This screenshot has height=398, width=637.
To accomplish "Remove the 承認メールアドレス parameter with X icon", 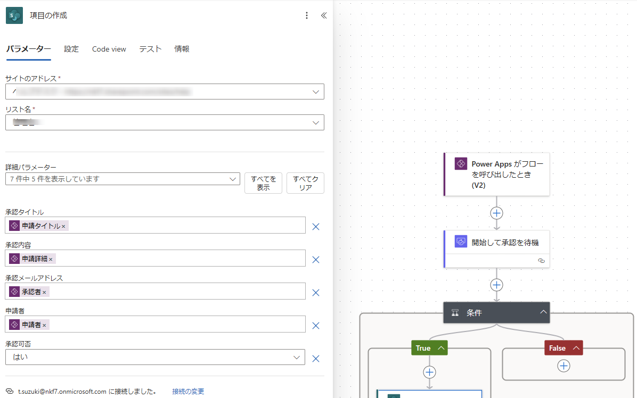I will [315, 293].
